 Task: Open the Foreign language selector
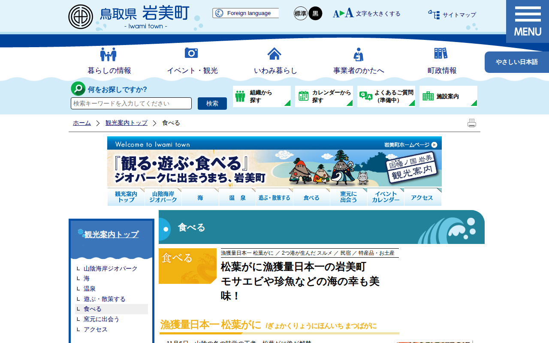point(245,13)
